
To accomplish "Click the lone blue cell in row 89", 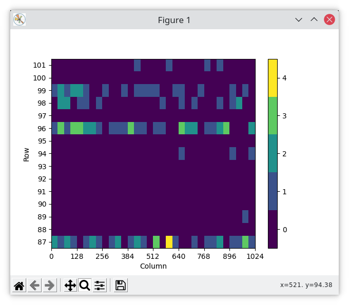I will 245,216.
